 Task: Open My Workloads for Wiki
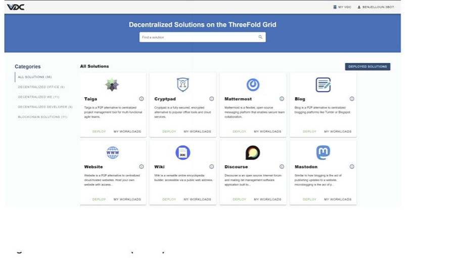point(197,199)
